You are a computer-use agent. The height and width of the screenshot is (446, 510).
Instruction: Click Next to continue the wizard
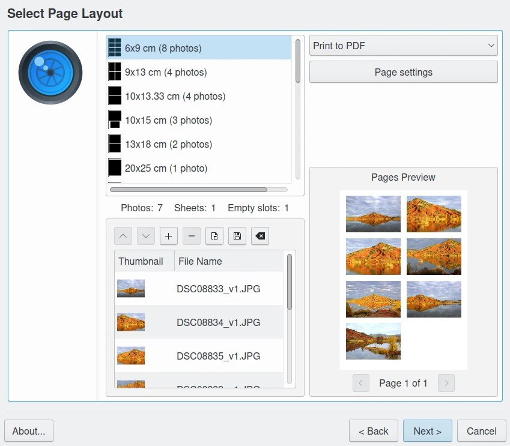pos(427,431)
